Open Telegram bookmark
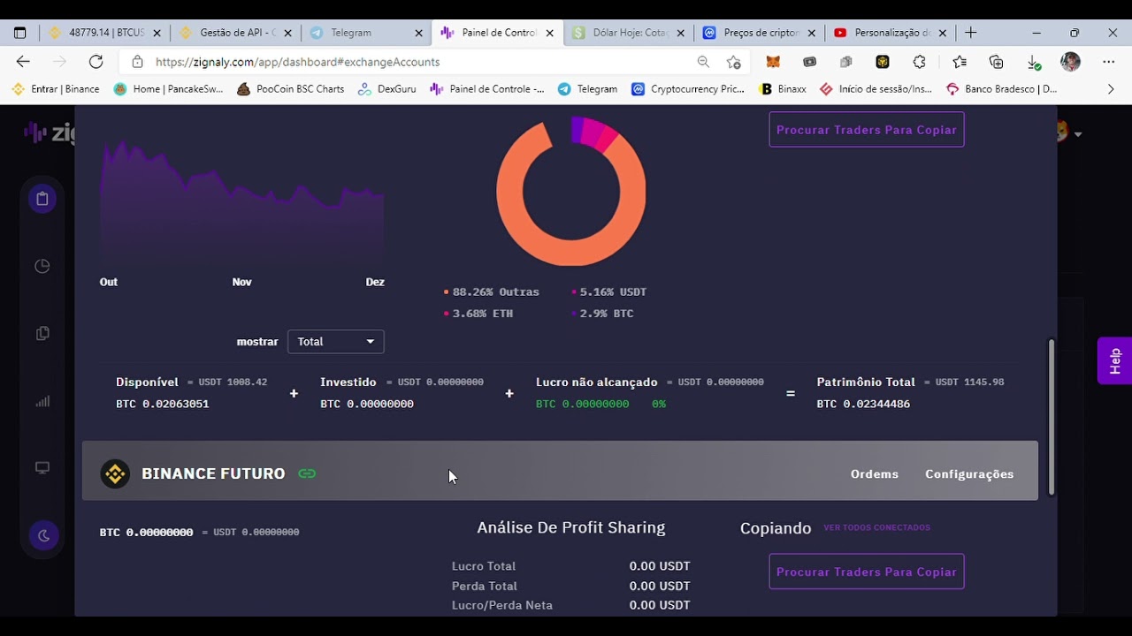 point(587,88)
